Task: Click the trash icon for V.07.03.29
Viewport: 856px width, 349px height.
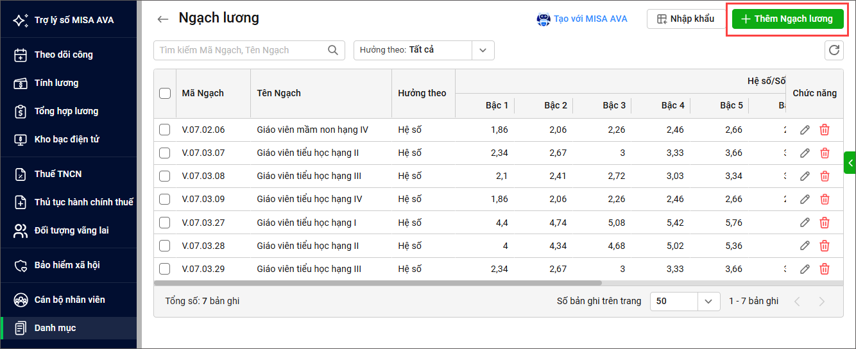Action: tap(825, 269)
